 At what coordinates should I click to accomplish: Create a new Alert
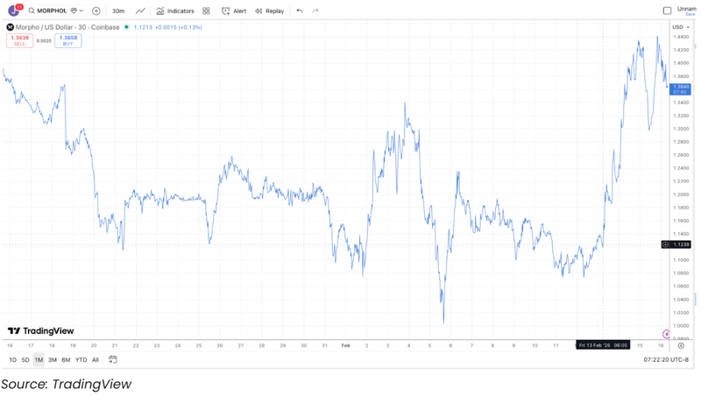coord(234,11)
